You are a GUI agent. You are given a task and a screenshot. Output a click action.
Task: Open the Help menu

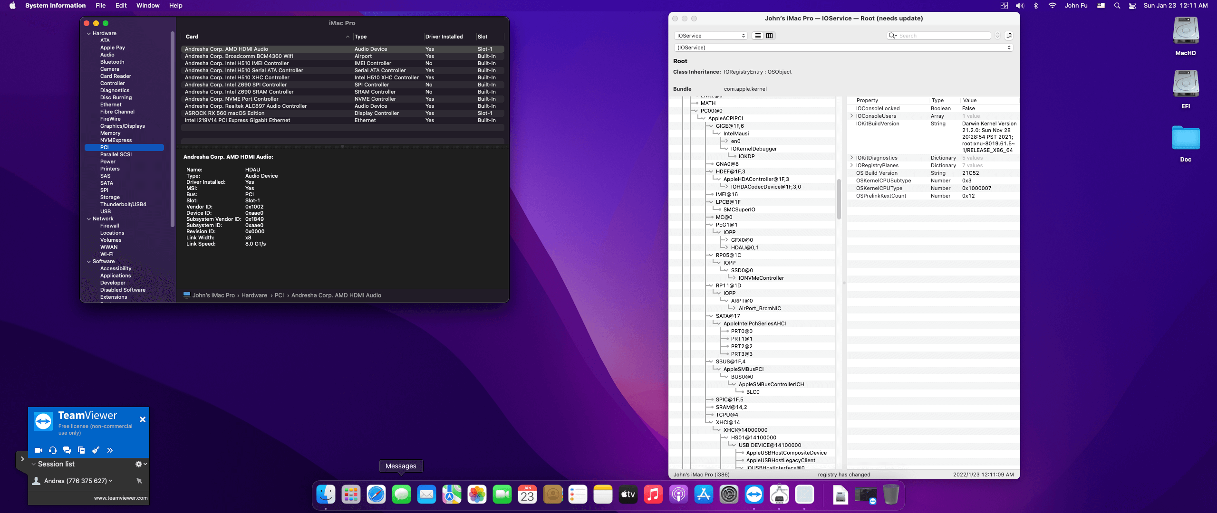pos(176,6)
